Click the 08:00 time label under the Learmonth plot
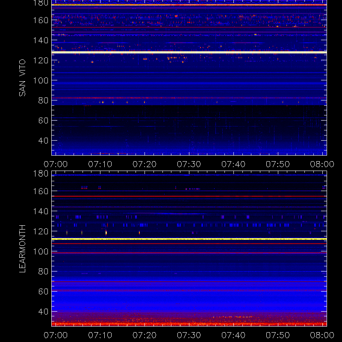This screenshot has width=342, height=342. point(322,335)
